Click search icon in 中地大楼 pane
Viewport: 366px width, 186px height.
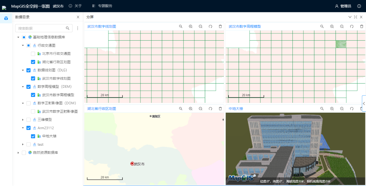click(322, 108)
